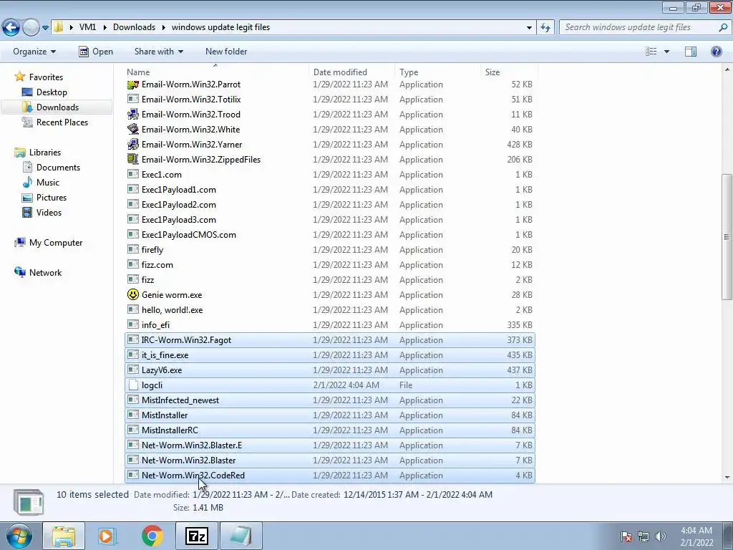The width and height of the screenshot is (733, 550).
Task: Click the Back navigation arrow
Action: tap(11, 27)
